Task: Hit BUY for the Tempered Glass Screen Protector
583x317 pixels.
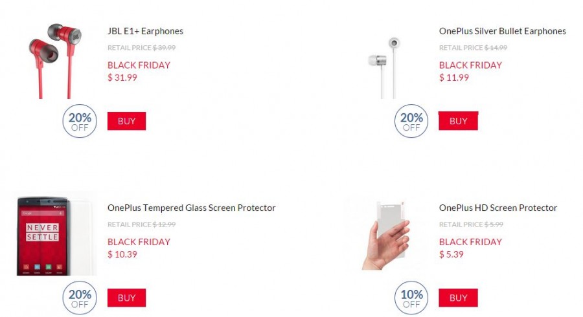Action: tap(126, 298)
